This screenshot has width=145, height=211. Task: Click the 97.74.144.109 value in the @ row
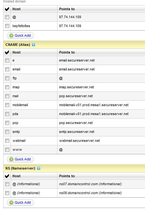(70, 17)
